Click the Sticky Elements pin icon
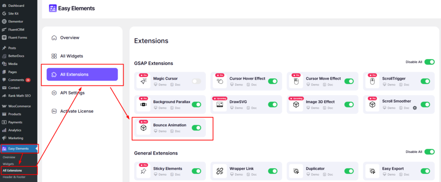The image size is (441, 182). tap(143, 171)
